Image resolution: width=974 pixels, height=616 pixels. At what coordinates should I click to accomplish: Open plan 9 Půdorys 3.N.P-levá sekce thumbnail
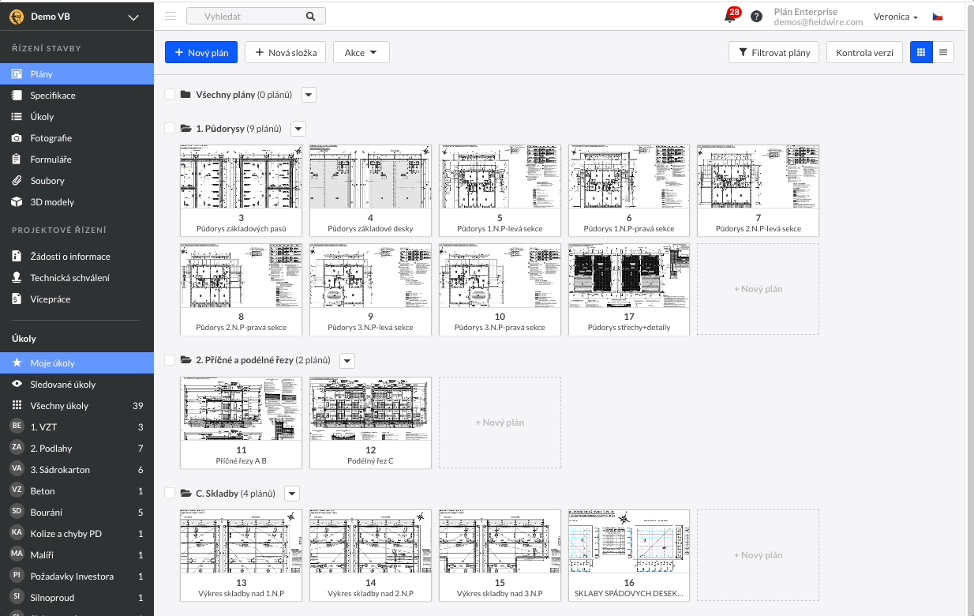coord(370,289)
